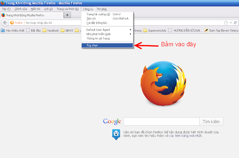Select Thông tin về Trang entry
Screen dimensions: 239x158
click(x=107, y=38)
